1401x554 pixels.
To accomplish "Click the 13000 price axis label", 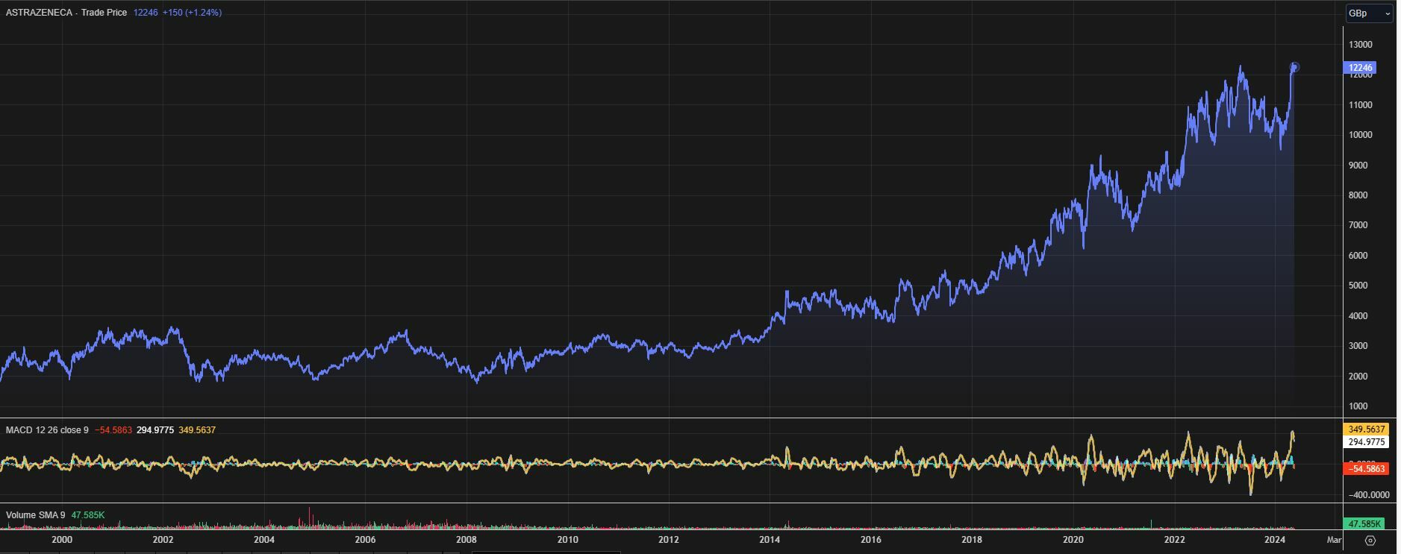I will (x=1360, y=45).
